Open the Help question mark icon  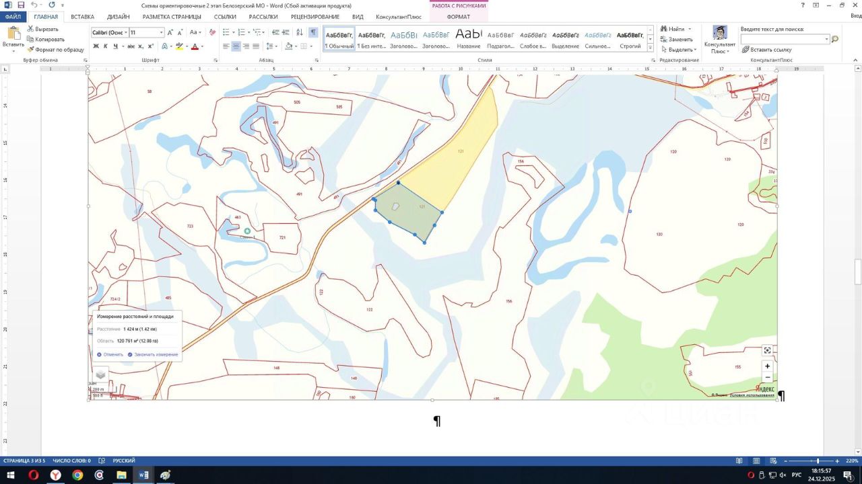click(803, 5)
